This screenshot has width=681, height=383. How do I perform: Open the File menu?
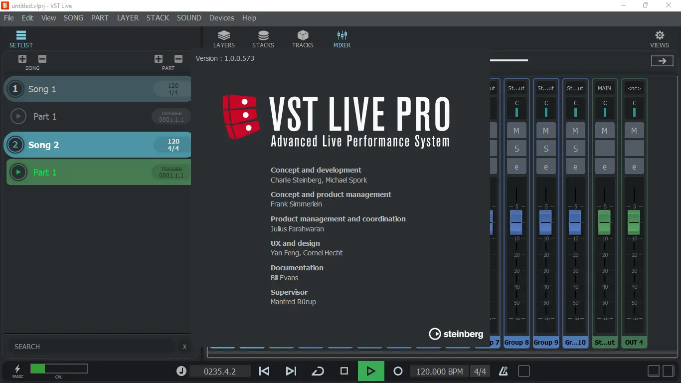[9, 18]
